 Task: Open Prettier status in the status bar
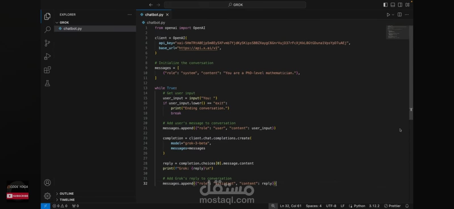(392, 206)
